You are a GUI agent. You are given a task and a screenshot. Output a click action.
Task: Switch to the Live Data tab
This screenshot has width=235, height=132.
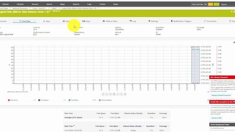(x=25, y=21)
